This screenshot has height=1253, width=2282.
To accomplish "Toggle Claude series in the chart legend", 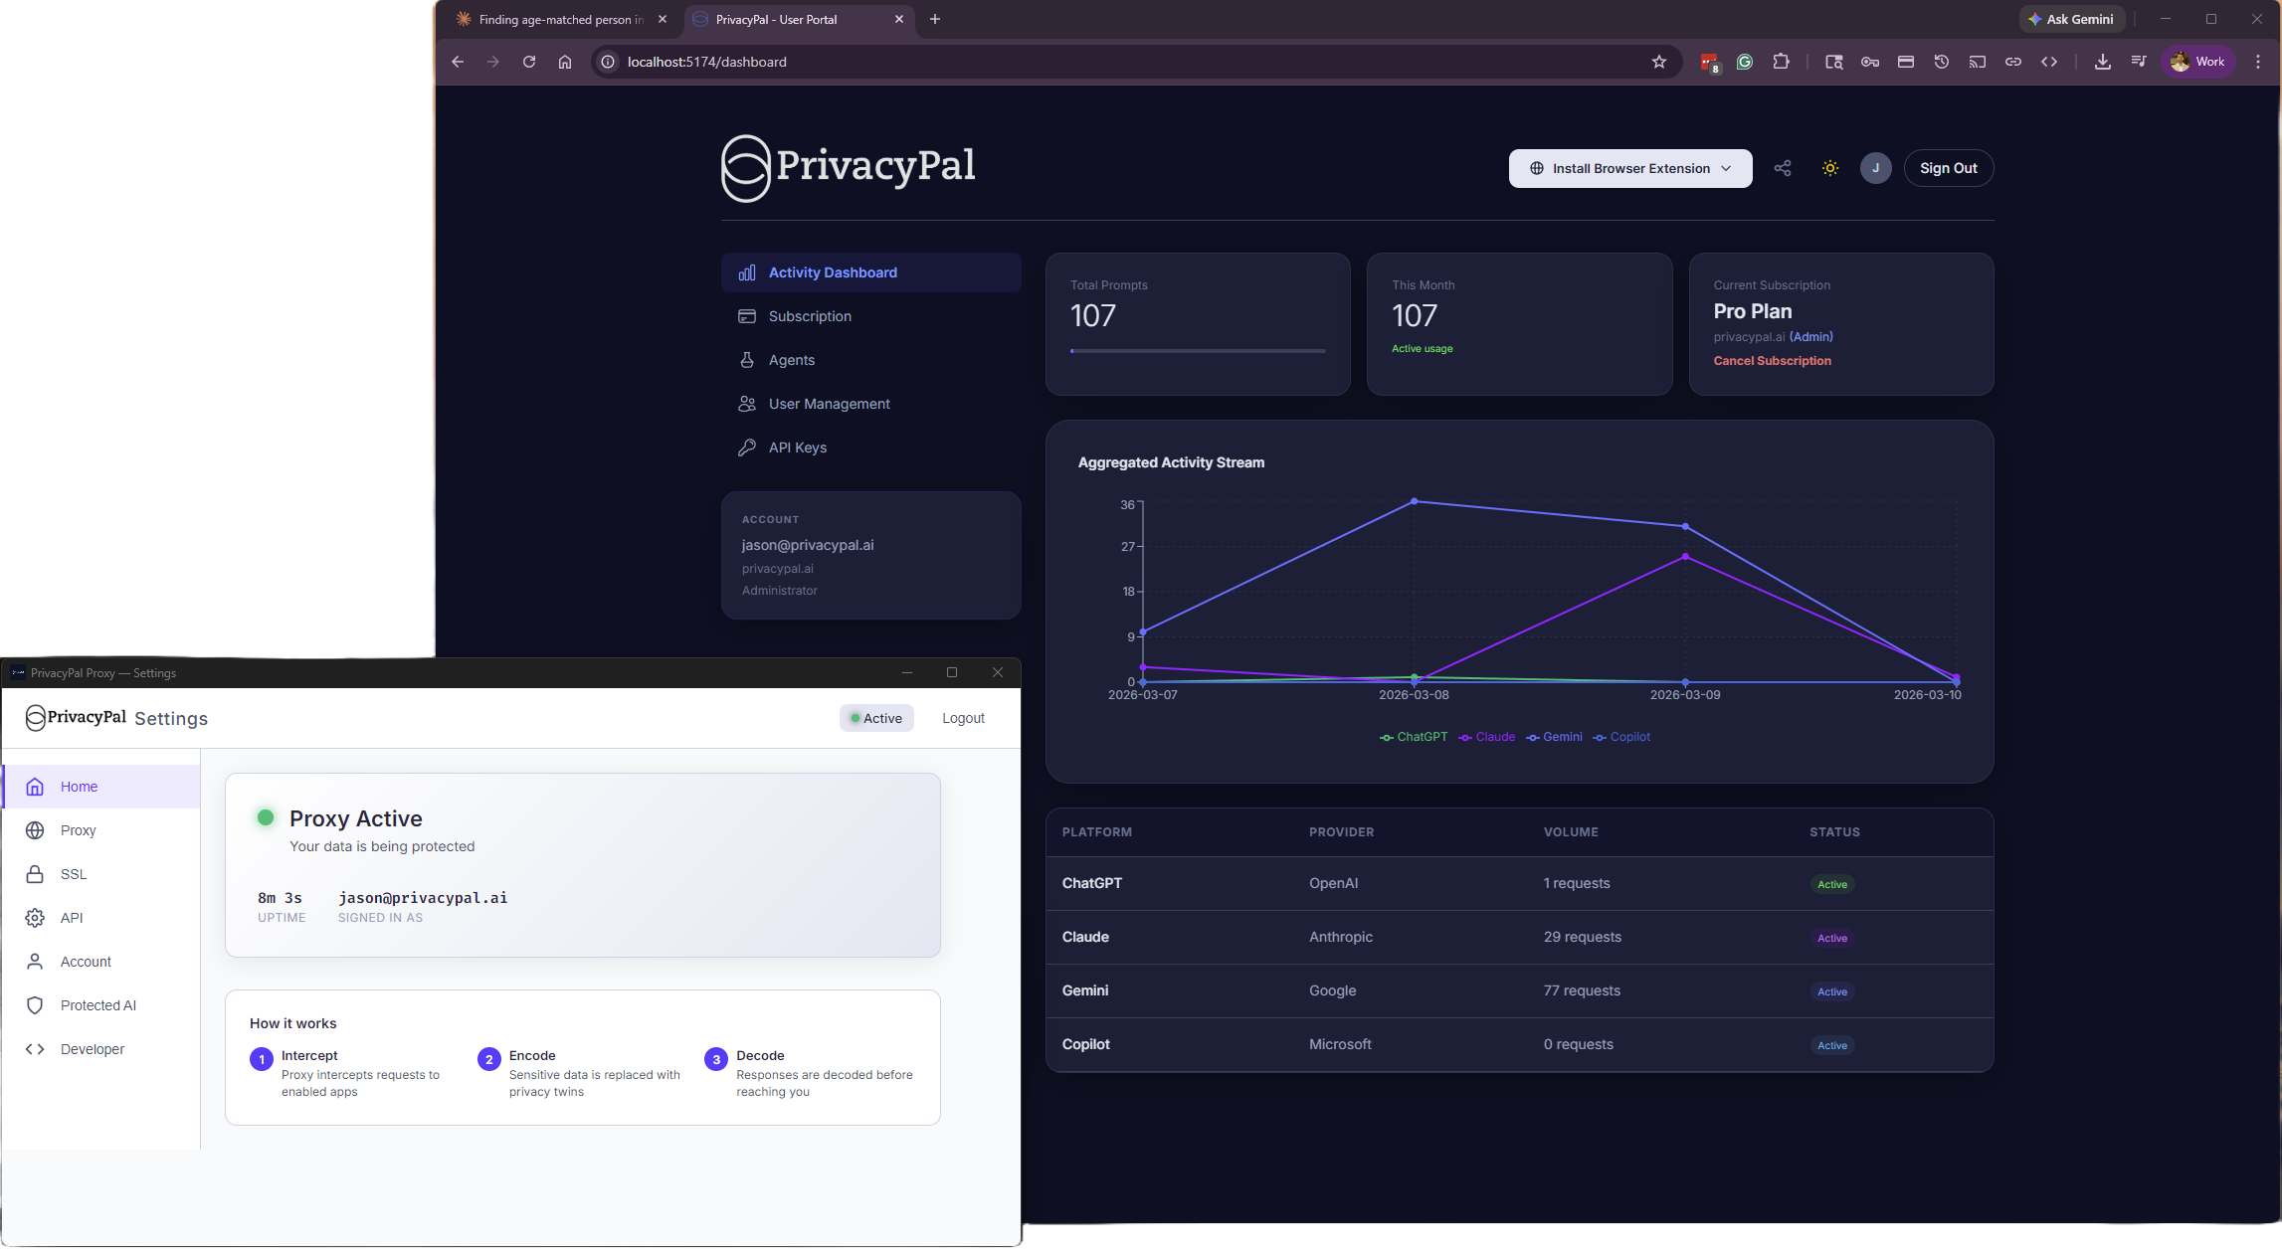I will (1487, 737).
